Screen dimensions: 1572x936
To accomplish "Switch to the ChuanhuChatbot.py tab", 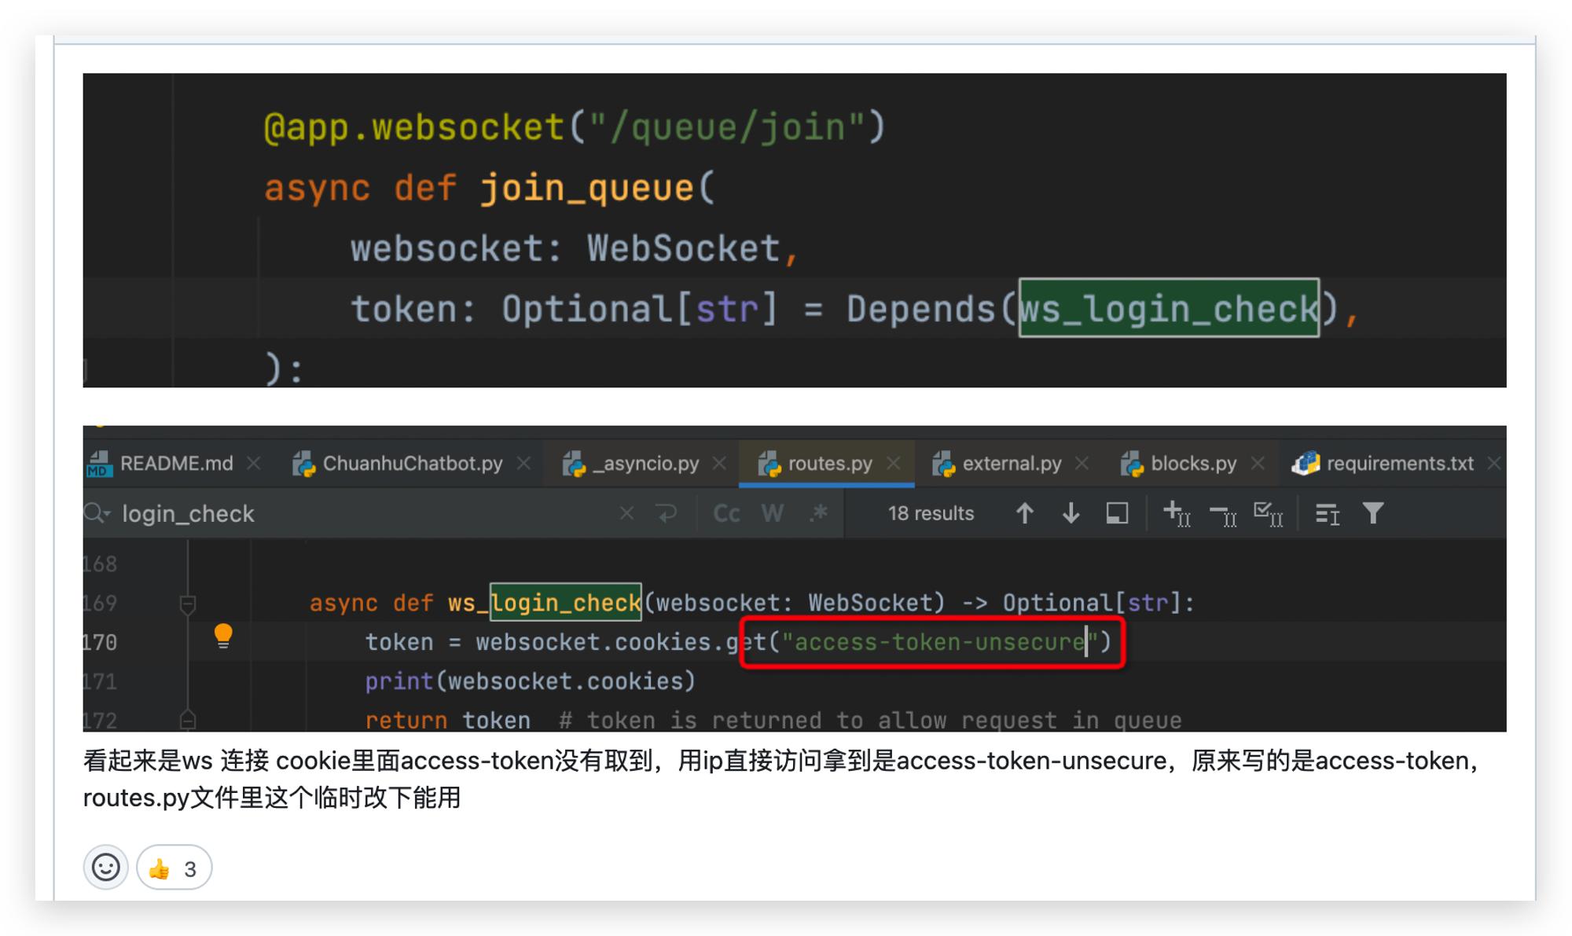I will 412,464.
